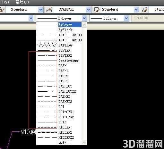
Task: Select the DOTE linetype
Action: tap(59, 122)
